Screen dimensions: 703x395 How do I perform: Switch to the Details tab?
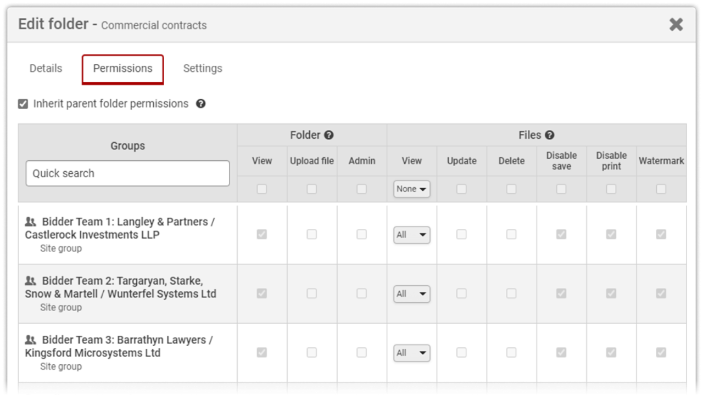(x=46, y=69)
